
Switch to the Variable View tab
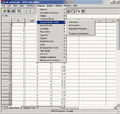[29, 108]
